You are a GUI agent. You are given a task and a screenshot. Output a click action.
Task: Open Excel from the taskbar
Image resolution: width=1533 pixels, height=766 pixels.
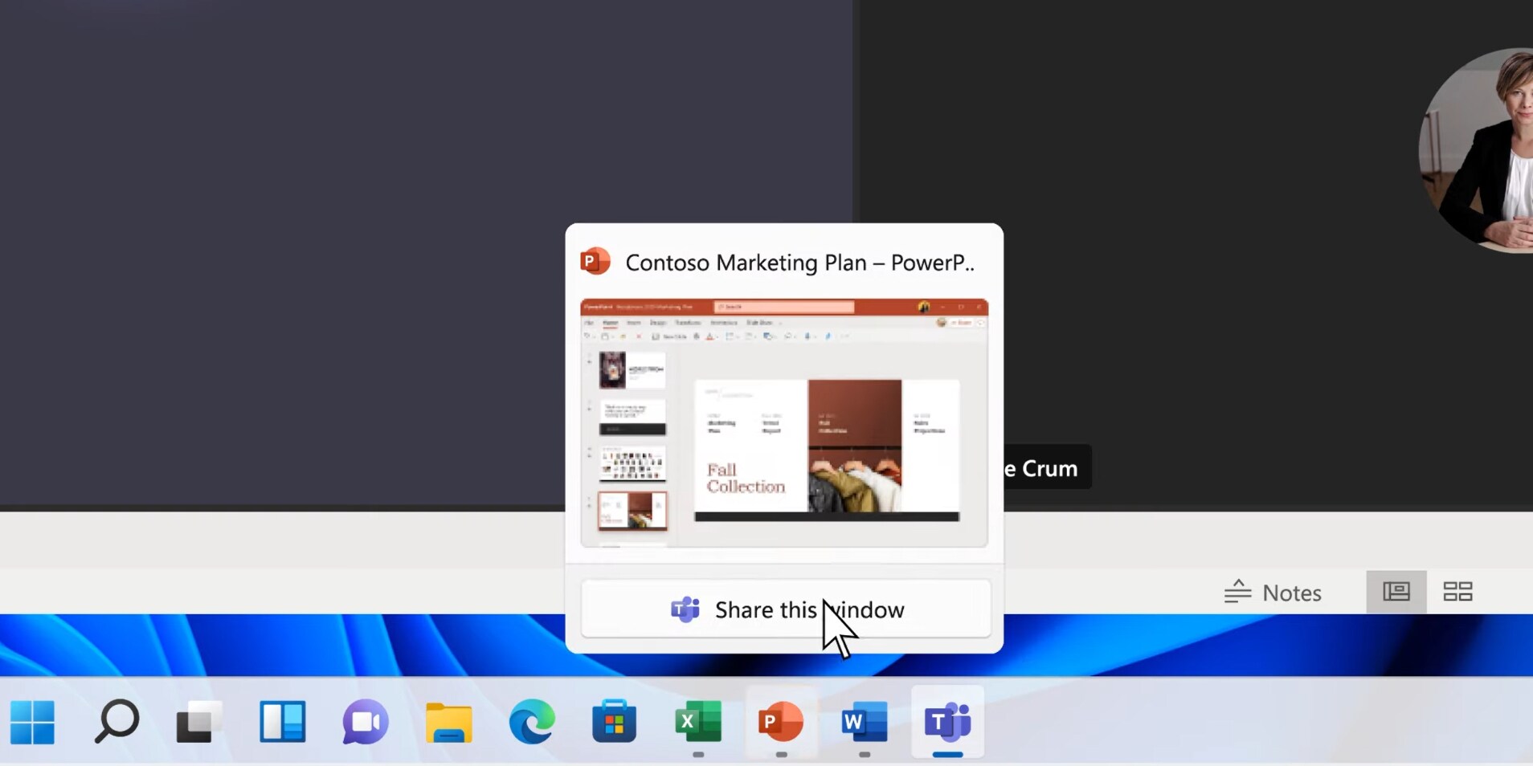tap(697, 721)
